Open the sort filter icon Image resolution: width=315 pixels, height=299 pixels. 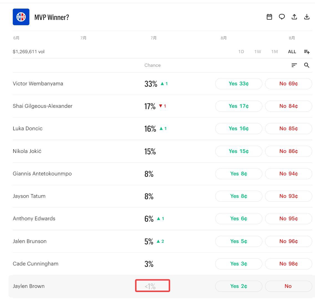coord(294,65)
